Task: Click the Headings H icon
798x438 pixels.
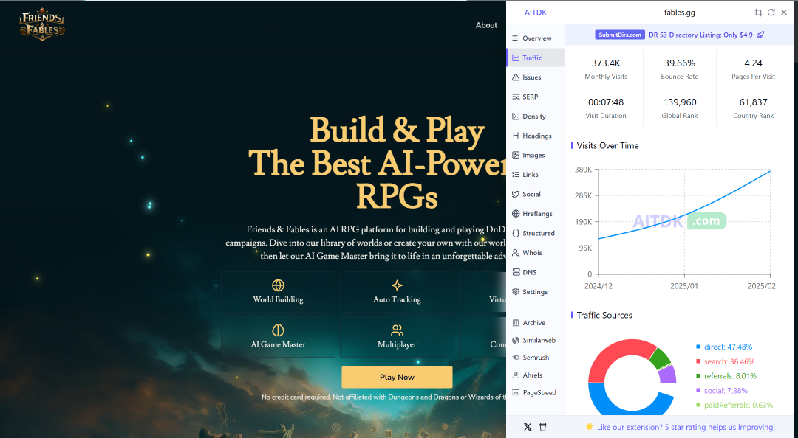Action: [x=516, y=136]
